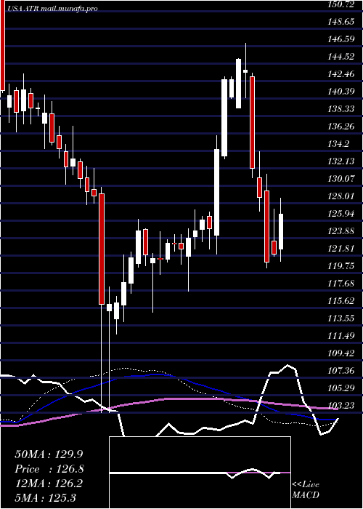Select the 142.46 price axis label
The width and height of the screenshot is (363, 509).
point(341,74)
